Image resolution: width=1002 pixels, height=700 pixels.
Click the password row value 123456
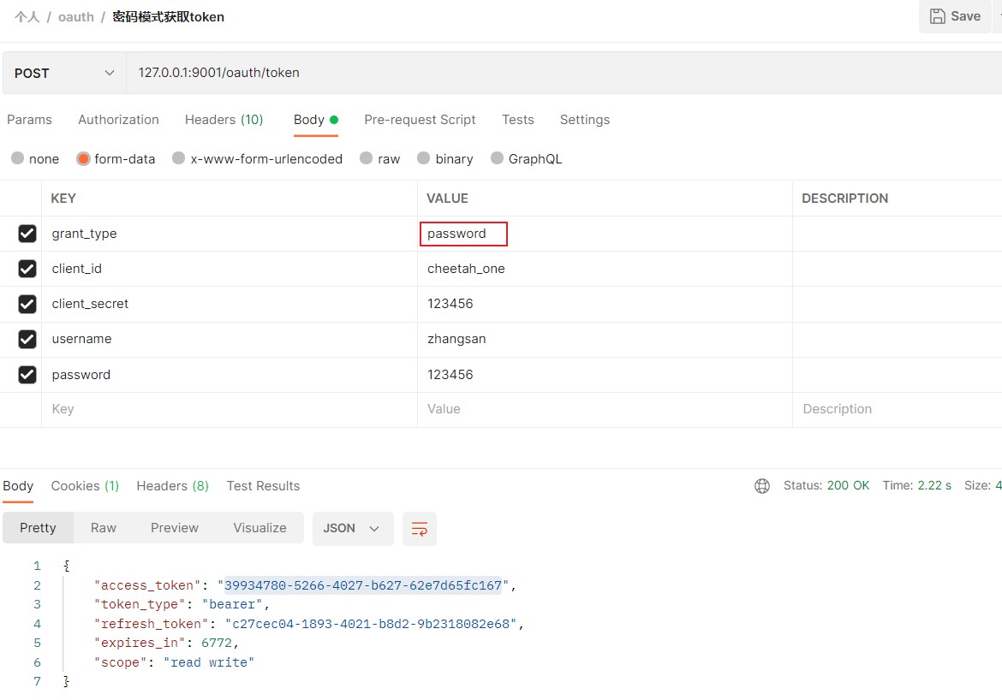click(450, 375)
